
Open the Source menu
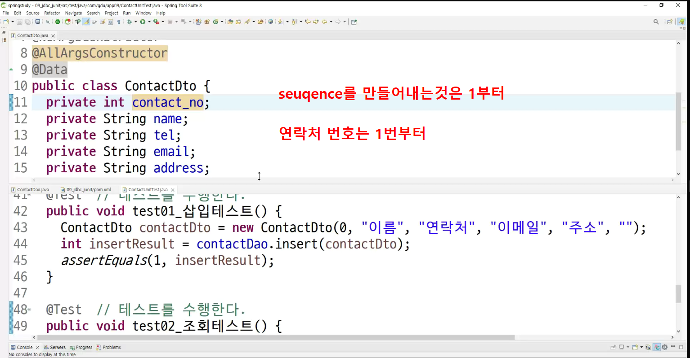(x=33, y=13)
